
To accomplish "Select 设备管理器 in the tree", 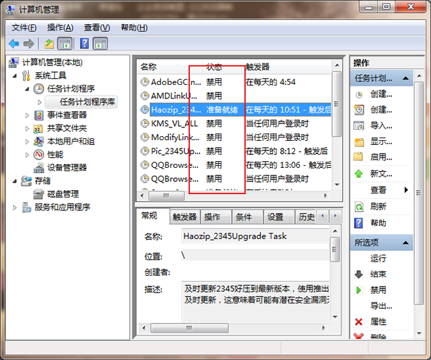I will pyautogui.click(x=67, y=167).
